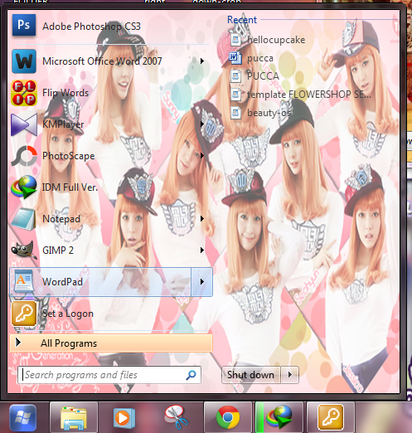Click the template FLOWERSHOP SE... file name
The image size is (412, 433).
click(x=309, y=95)
